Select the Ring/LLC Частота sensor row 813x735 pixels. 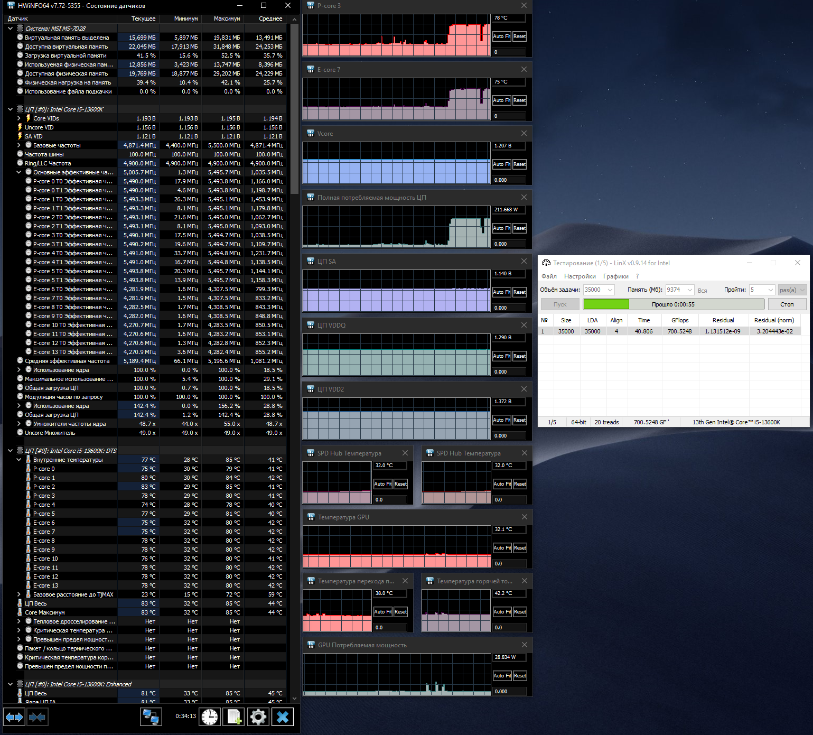click(145, 163)
